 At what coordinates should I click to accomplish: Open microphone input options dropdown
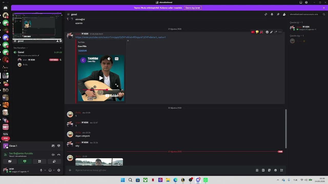[x=45, y=170]
